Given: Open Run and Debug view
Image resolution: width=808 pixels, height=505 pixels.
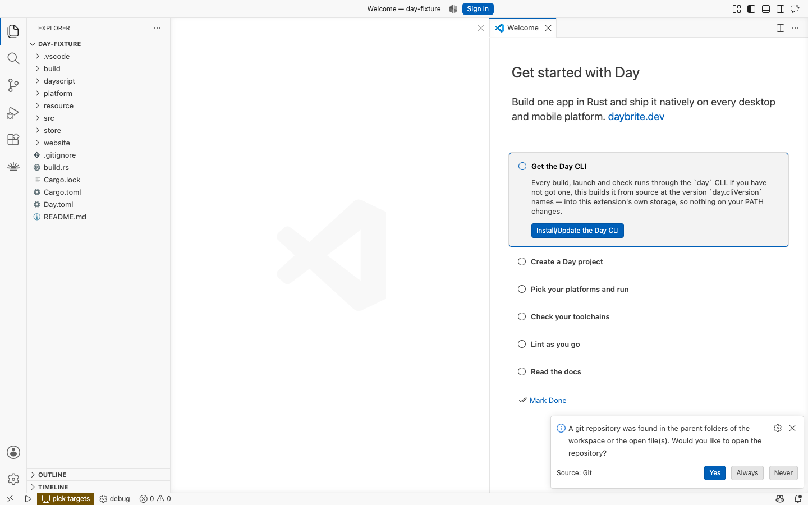Looking at the screenshot, I should (x=13, y=112).
